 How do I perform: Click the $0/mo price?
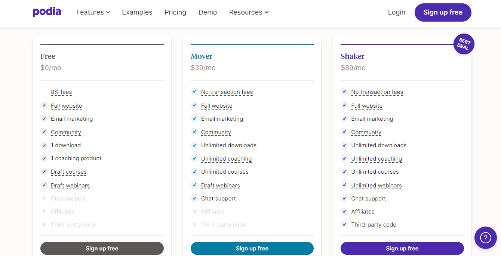[51, 68]
